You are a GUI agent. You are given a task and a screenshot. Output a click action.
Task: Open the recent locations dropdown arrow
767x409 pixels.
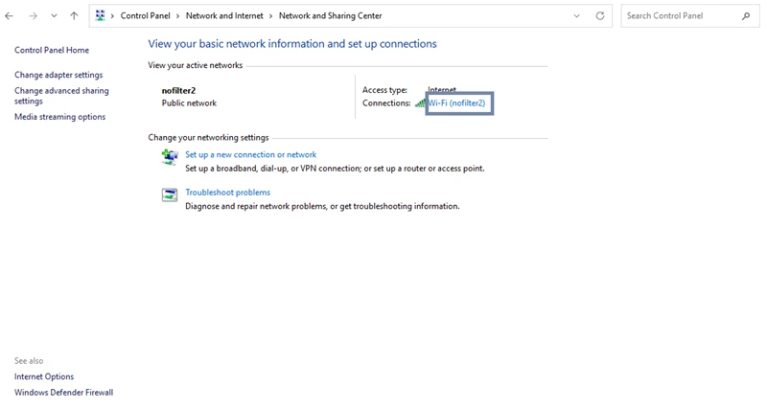[x=53, y=16]
